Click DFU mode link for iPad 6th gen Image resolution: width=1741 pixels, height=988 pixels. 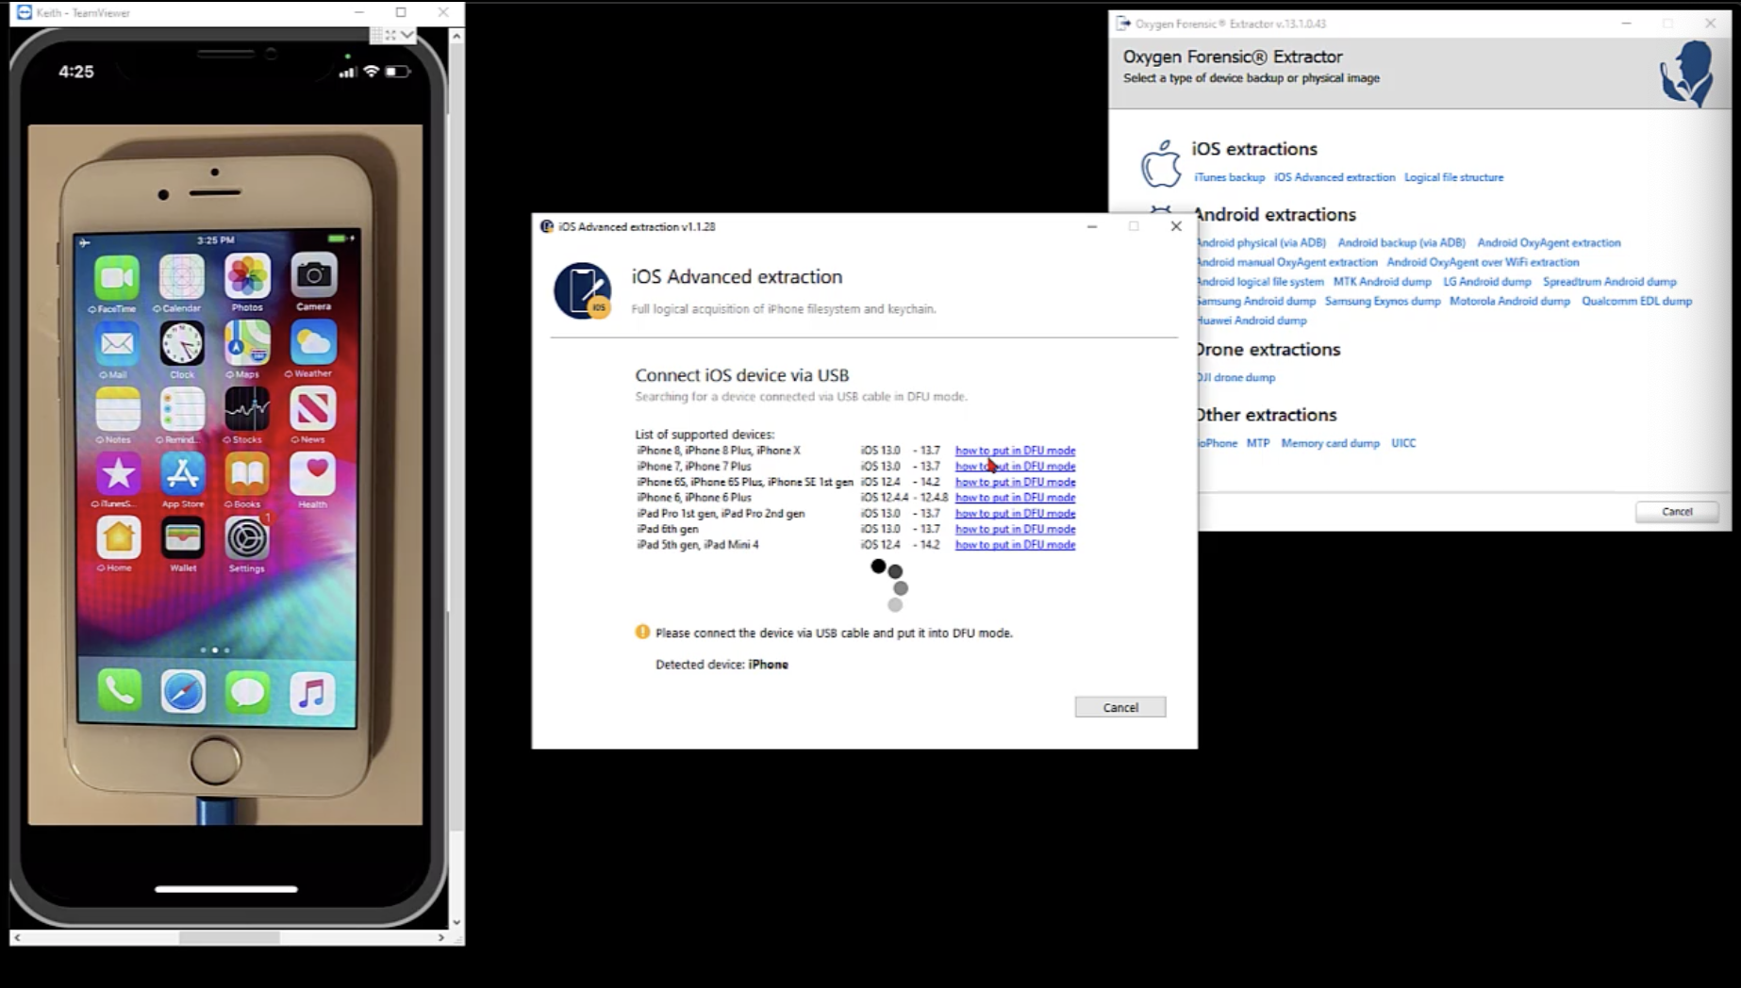pos(1015,529)
